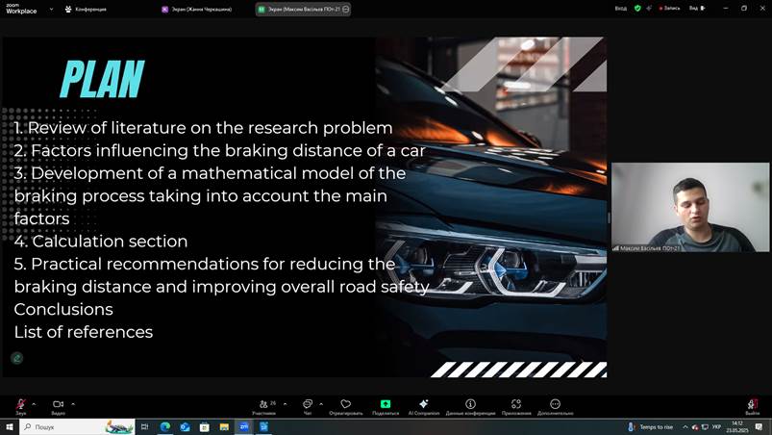Open AI Companion
Screen dimensions: 772x435
click(424, 404)
